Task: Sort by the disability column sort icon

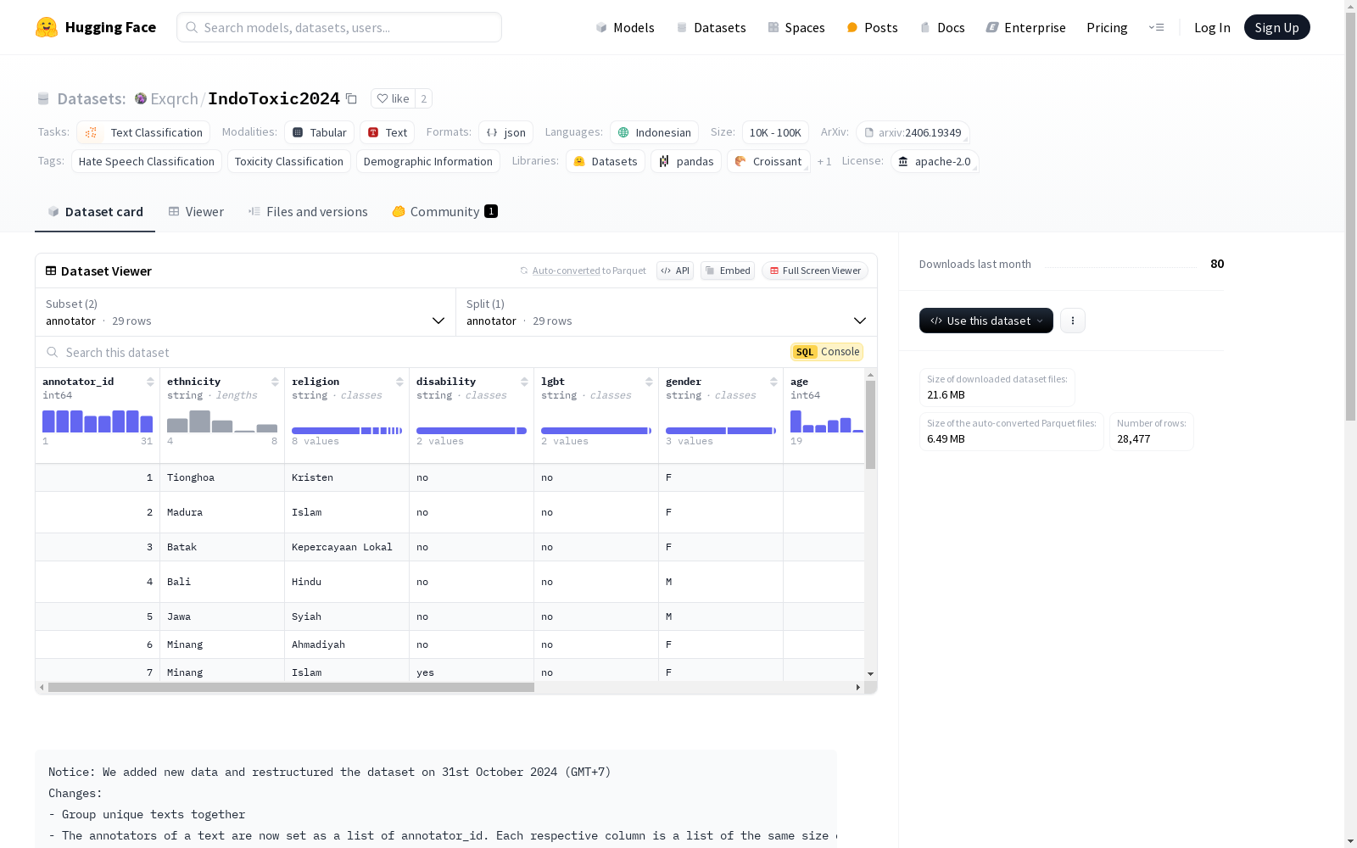Action: pos(524,382)
